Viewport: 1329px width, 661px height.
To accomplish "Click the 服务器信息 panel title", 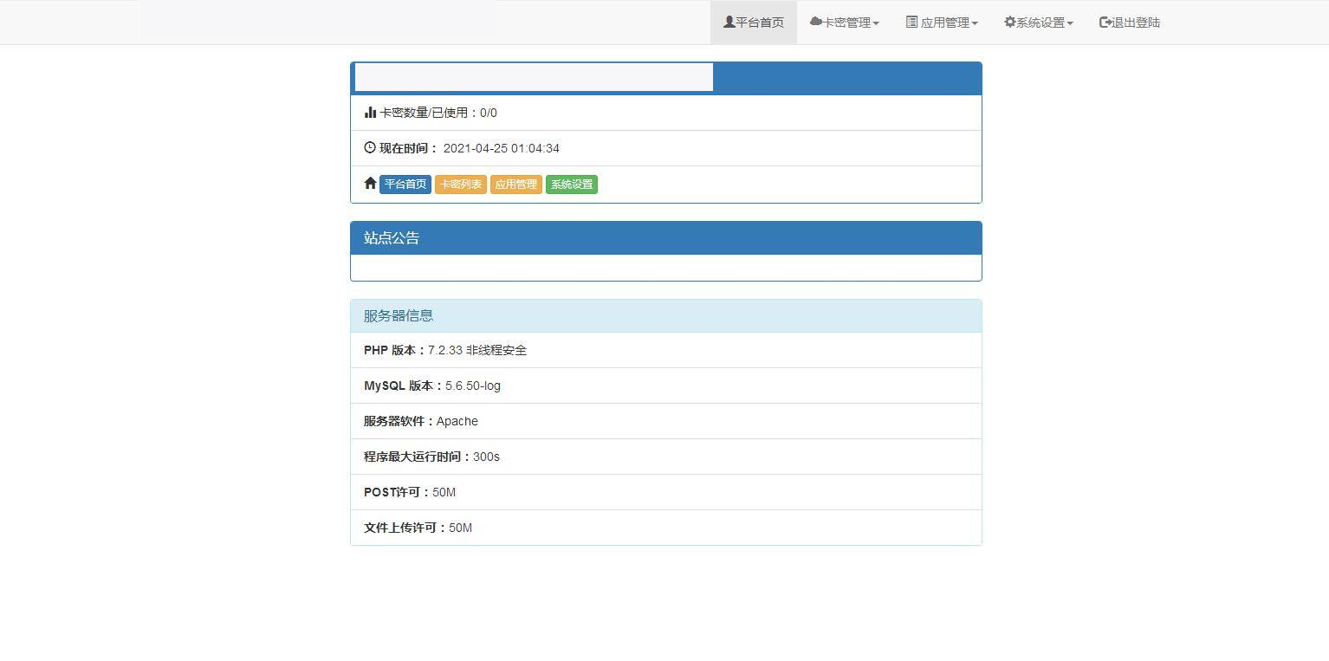I will pos(398,315).
